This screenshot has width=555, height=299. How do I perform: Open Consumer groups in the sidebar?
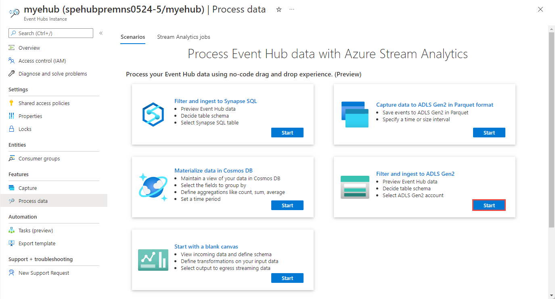coord(39,158)
